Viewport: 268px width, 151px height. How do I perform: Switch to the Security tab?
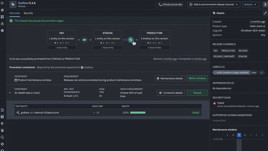pyautogui.click(x=28, y=13)
